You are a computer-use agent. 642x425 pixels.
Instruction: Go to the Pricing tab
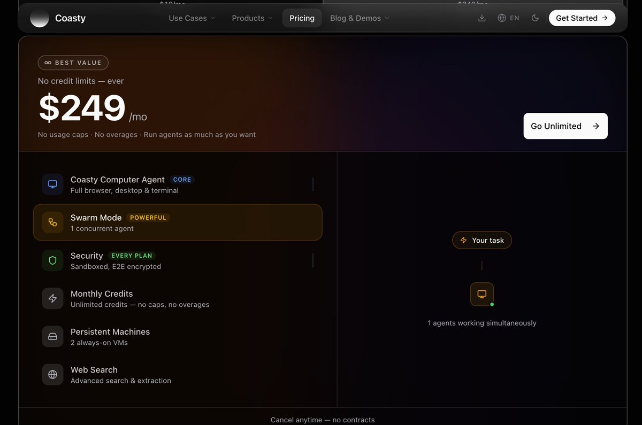tap(302, 18)
